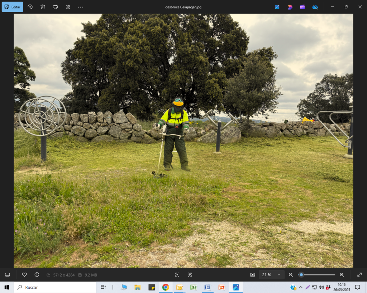
Task: Open Sticky Notes from the taskbar
Action: pyautogui.click(x=152, y=287)
